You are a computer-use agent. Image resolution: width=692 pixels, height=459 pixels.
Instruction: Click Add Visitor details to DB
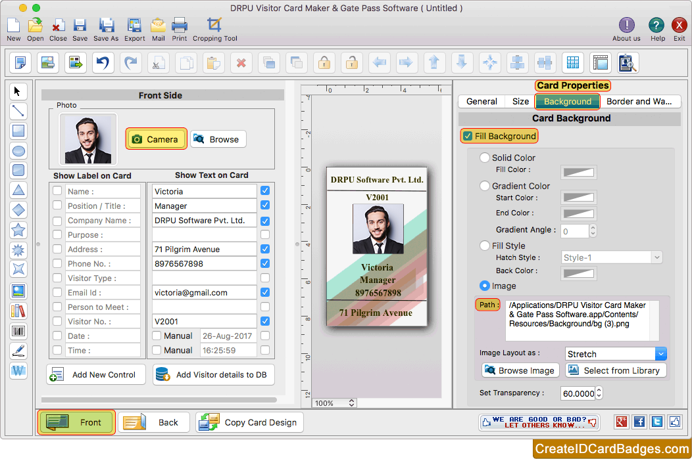(214, 374)
